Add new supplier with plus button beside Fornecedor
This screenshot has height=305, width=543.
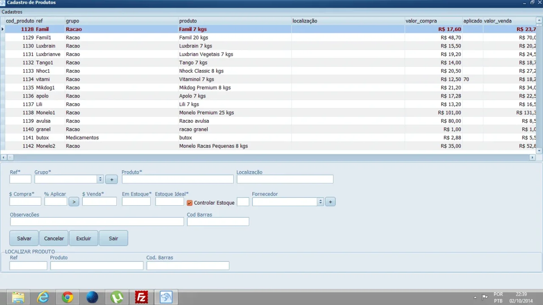click(330, 202)
